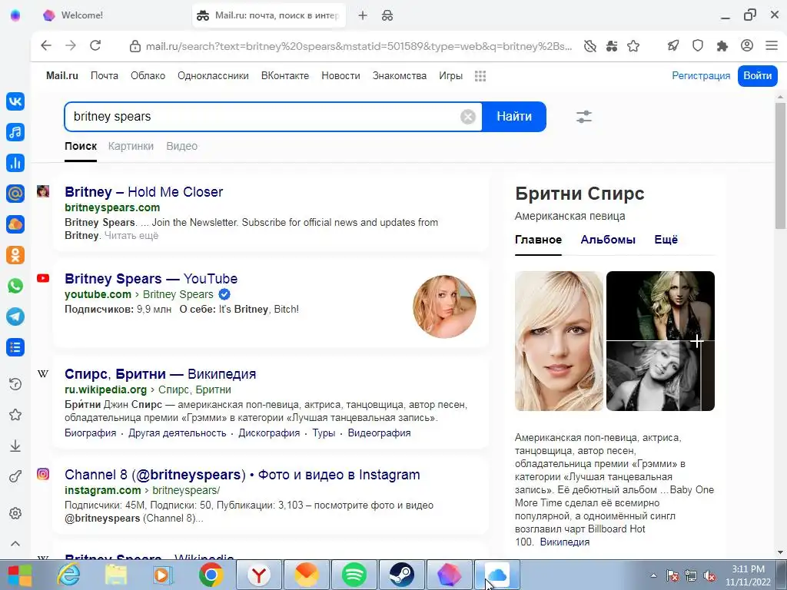Open Britney – Hold Me Closer result
The width and height of the screenshot is (787, 590).
pyautogui.click(x=144, y=191)
